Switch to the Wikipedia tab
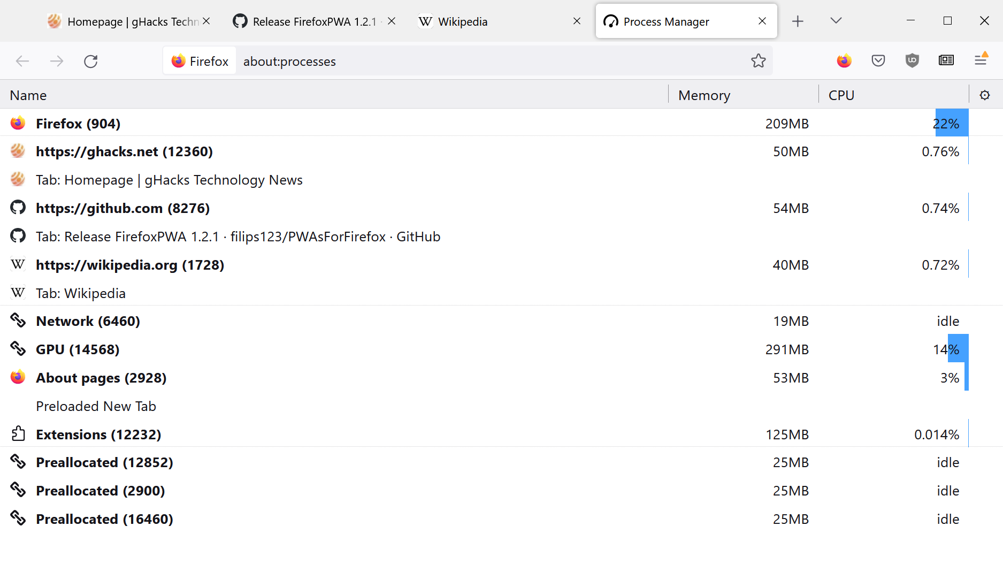The image size is (1003, 564). tap(499, 21)
